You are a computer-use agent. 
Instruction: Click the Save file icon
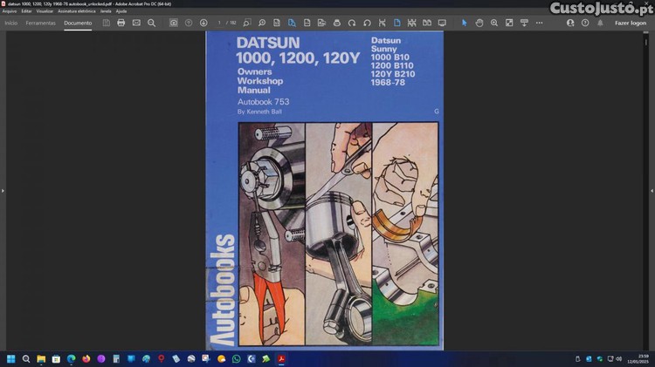106,23
